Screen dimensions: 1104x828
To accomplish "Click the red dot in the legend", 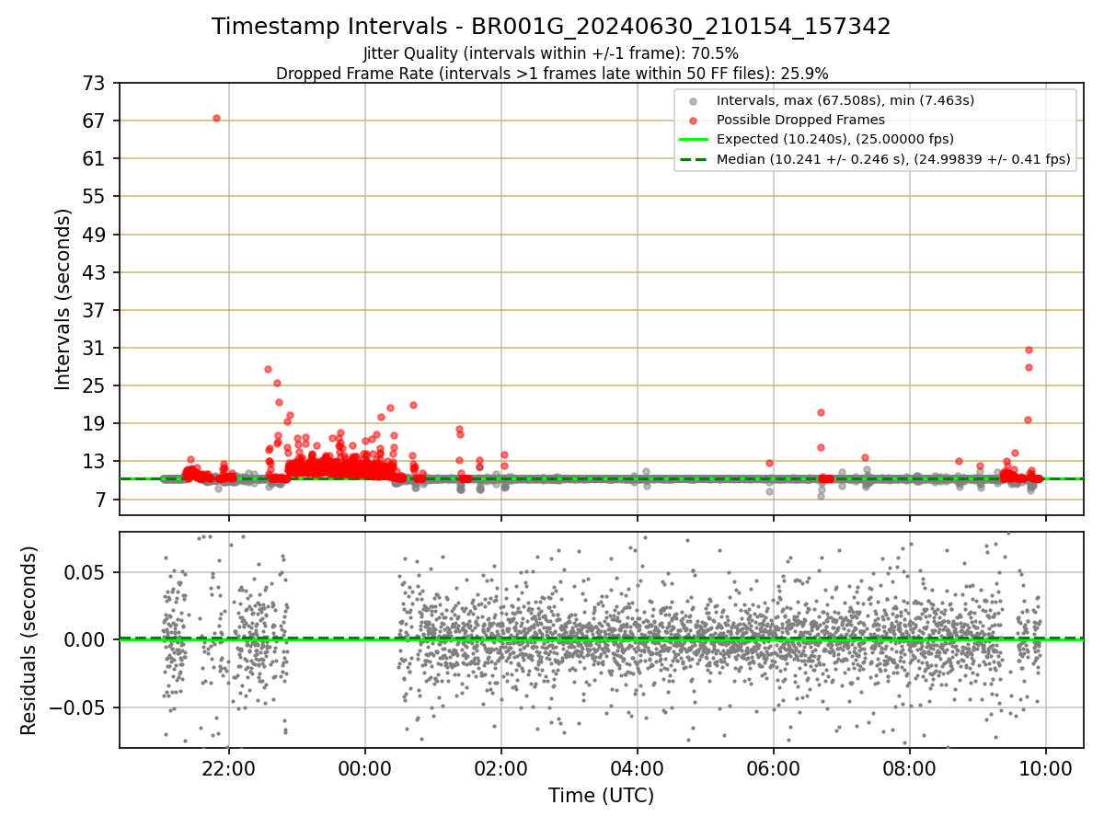I will click(x=694, y=121).
